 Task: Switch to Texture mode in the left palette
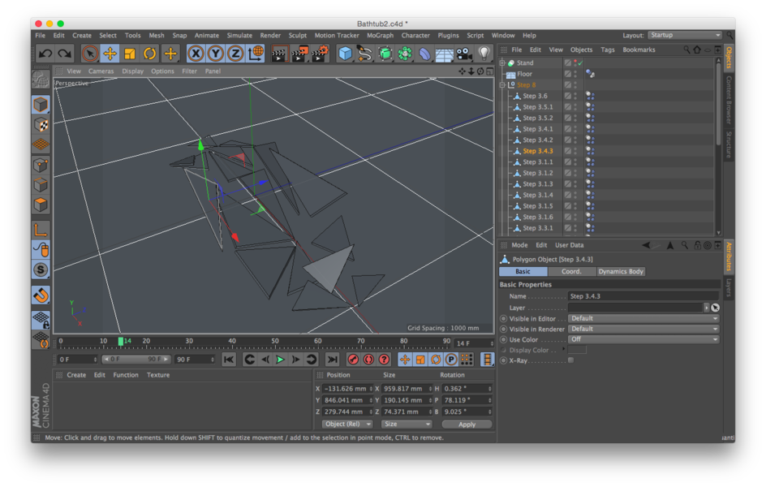[x=41, y=125]
